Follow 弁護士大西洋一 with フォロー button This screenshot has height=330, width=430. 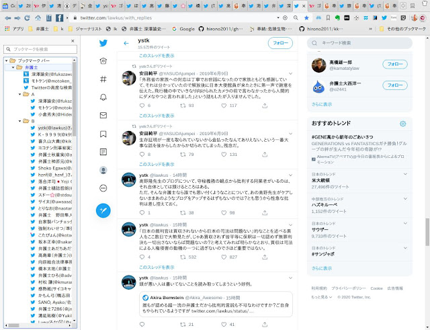395,85
